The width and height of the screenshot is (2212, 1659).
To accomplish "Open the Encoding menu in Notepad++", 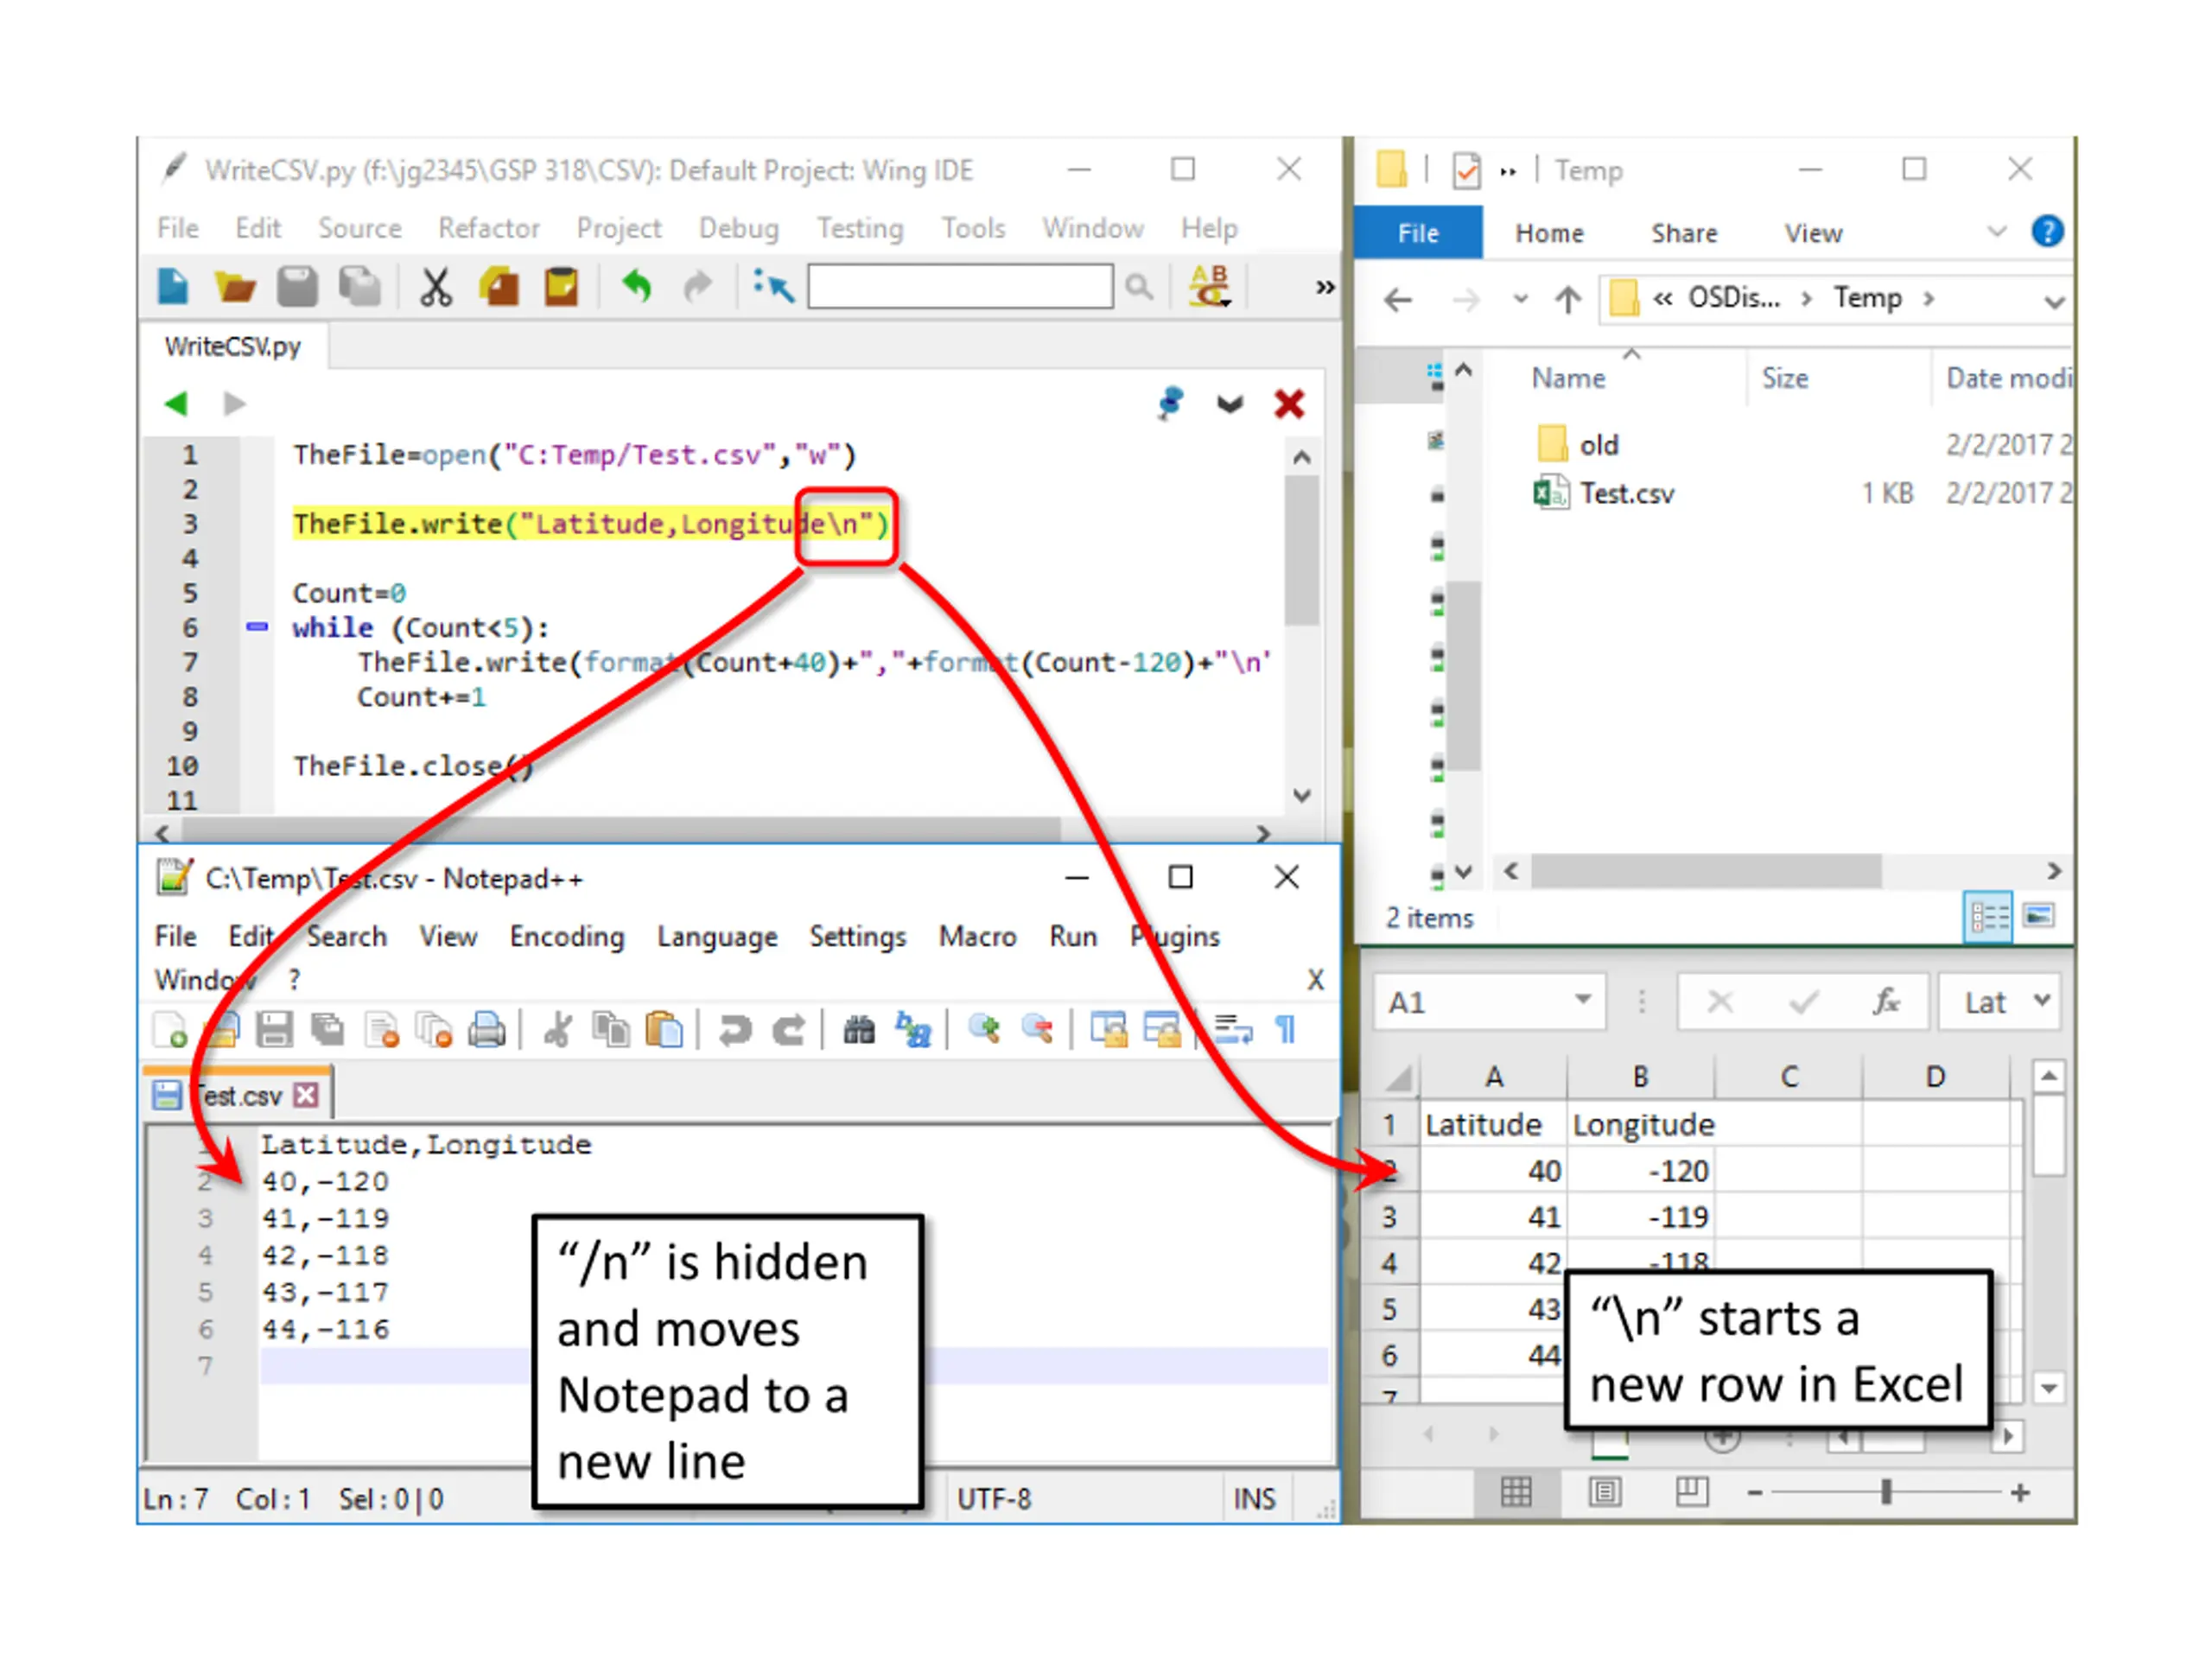I will coord(567,937).
